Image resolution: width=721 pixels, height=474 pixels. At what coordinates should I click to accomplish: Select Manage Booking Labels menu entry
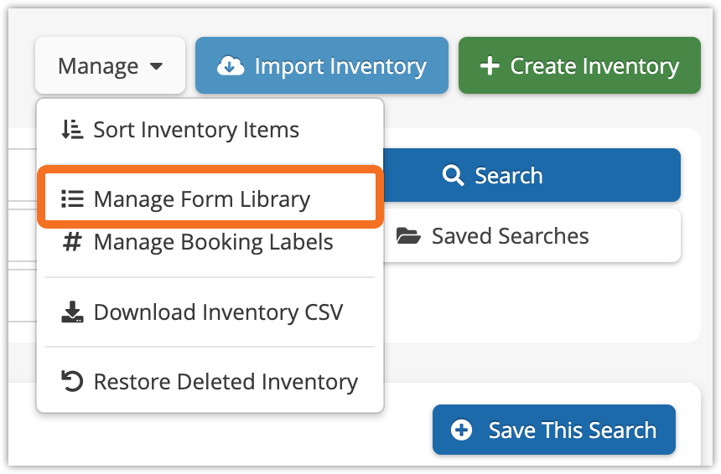pyautogui.click(x=210, y=242)
